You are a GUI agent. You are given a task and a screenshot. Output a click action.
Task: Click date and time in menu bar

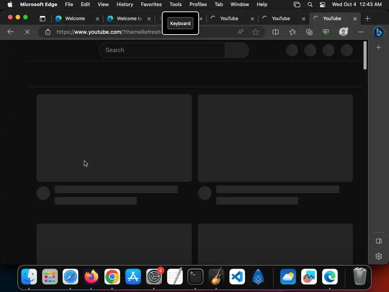pos(357,4)
